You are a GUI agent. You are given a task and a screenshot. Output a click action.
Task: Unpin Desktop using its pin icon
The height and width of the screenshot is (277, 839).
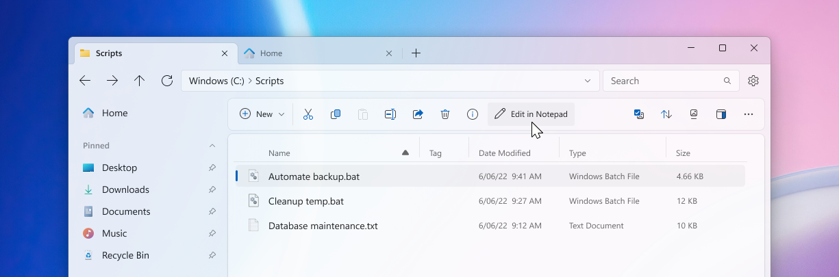point(212,168)
